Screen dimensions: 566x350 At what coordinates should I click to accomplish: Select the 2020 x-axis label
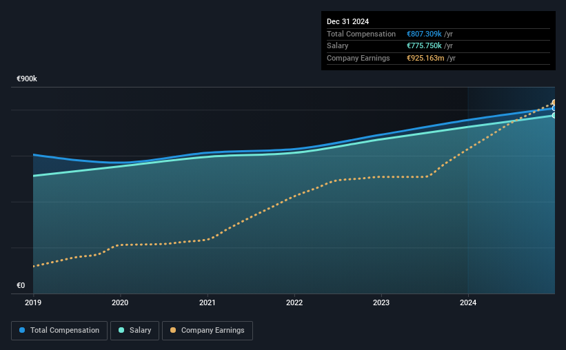click(120, 302)
